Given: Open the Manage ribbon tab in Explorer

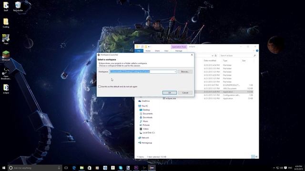Looking at the screenshot, I should [x=179, y=51].
